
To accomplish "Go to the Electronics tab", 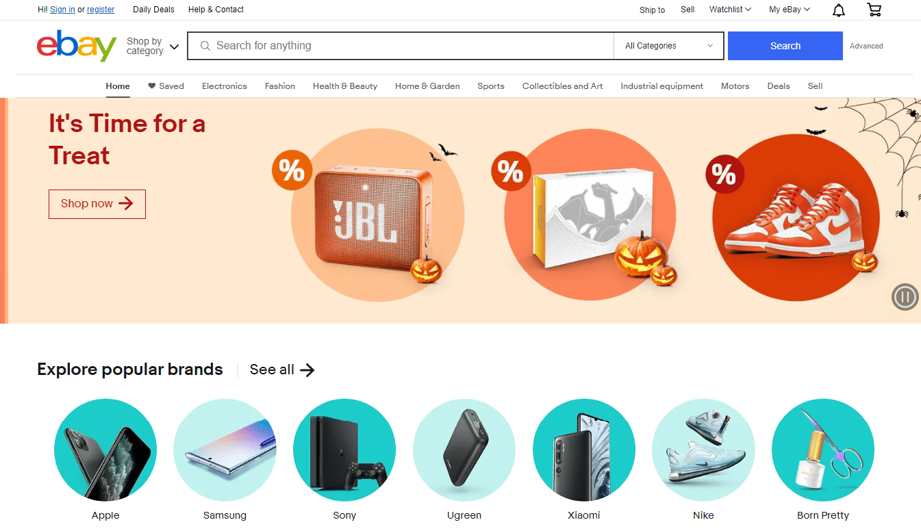I will [x=225, y=86].
